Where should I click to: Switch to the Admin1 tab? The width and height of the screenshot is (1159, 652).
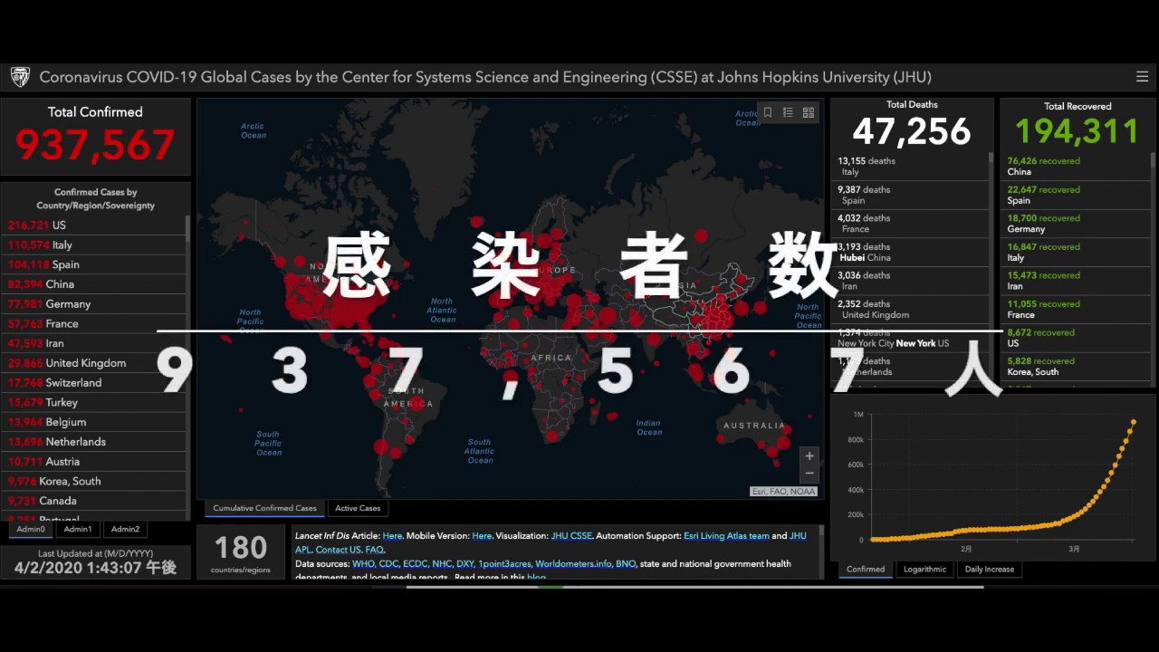(78, 530)
